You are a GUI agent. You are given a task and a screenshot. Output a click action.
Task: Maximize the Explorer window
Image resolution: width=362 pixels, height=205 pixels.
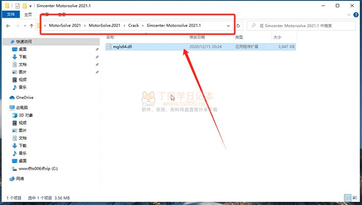(338, 6)
